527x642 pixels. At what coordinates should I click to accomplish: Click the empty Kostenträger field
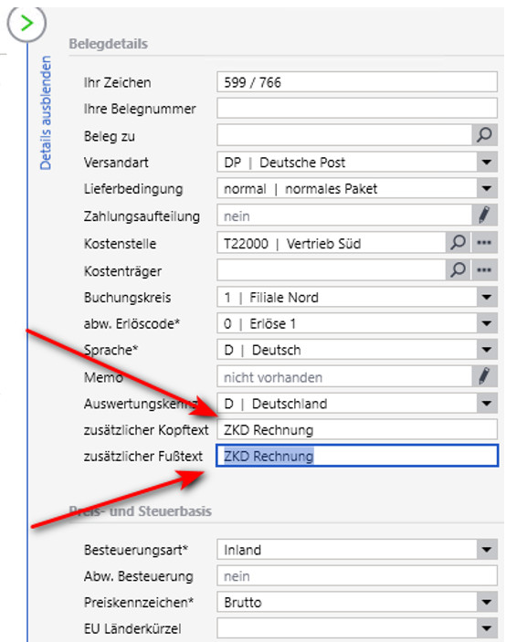tap(332, 269)
